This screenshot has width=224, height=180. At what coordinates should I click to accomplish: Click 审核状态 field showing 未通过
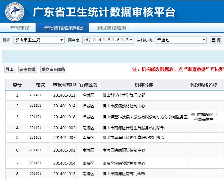181,40
